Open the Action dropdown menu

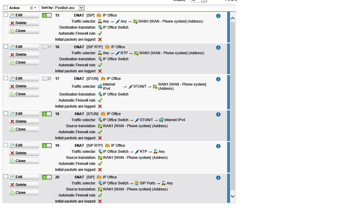[33, 8]
